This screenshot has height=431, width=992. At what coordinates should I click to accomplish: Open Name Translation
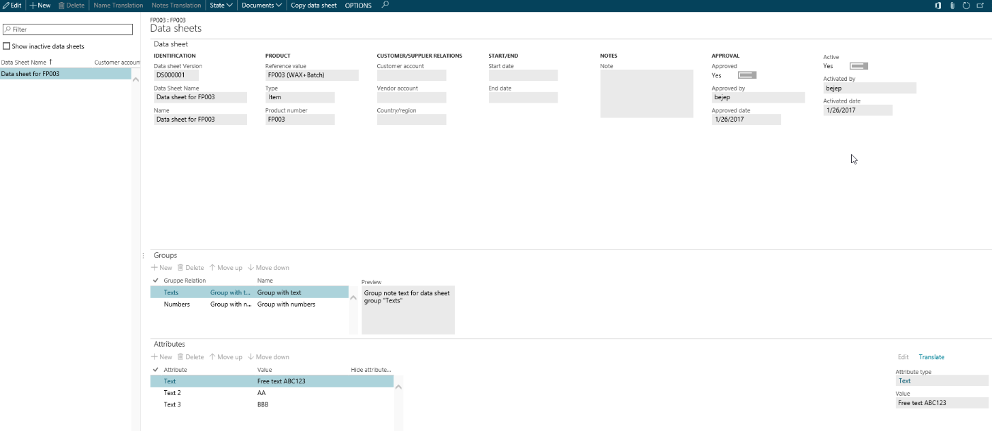pyautogui.click(x=118, y=5)
